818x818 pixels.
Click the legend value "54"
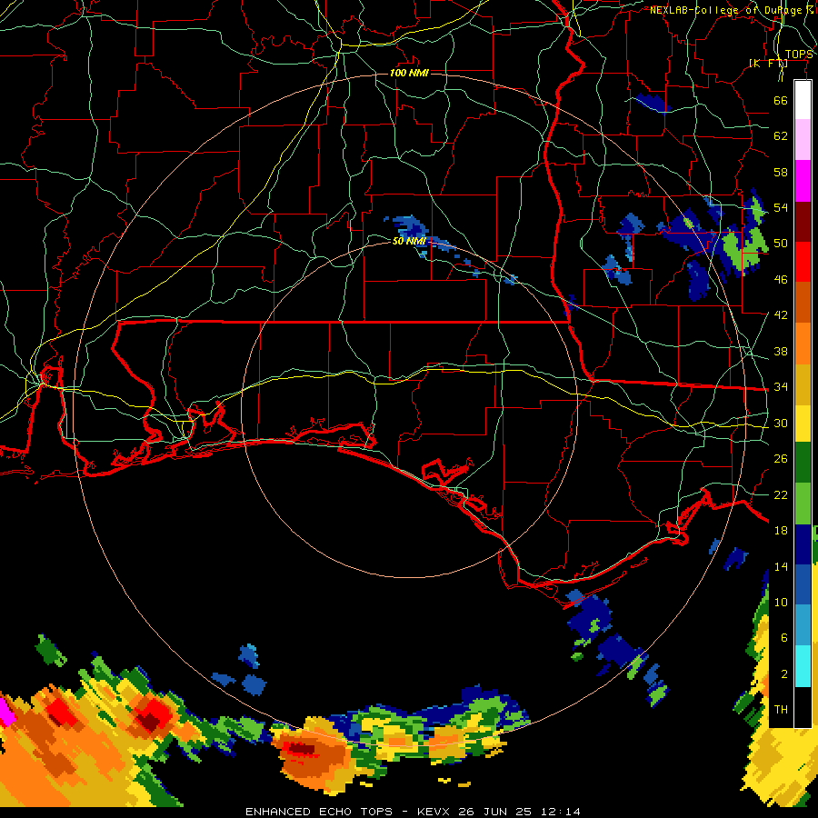[x=781, y=207]
